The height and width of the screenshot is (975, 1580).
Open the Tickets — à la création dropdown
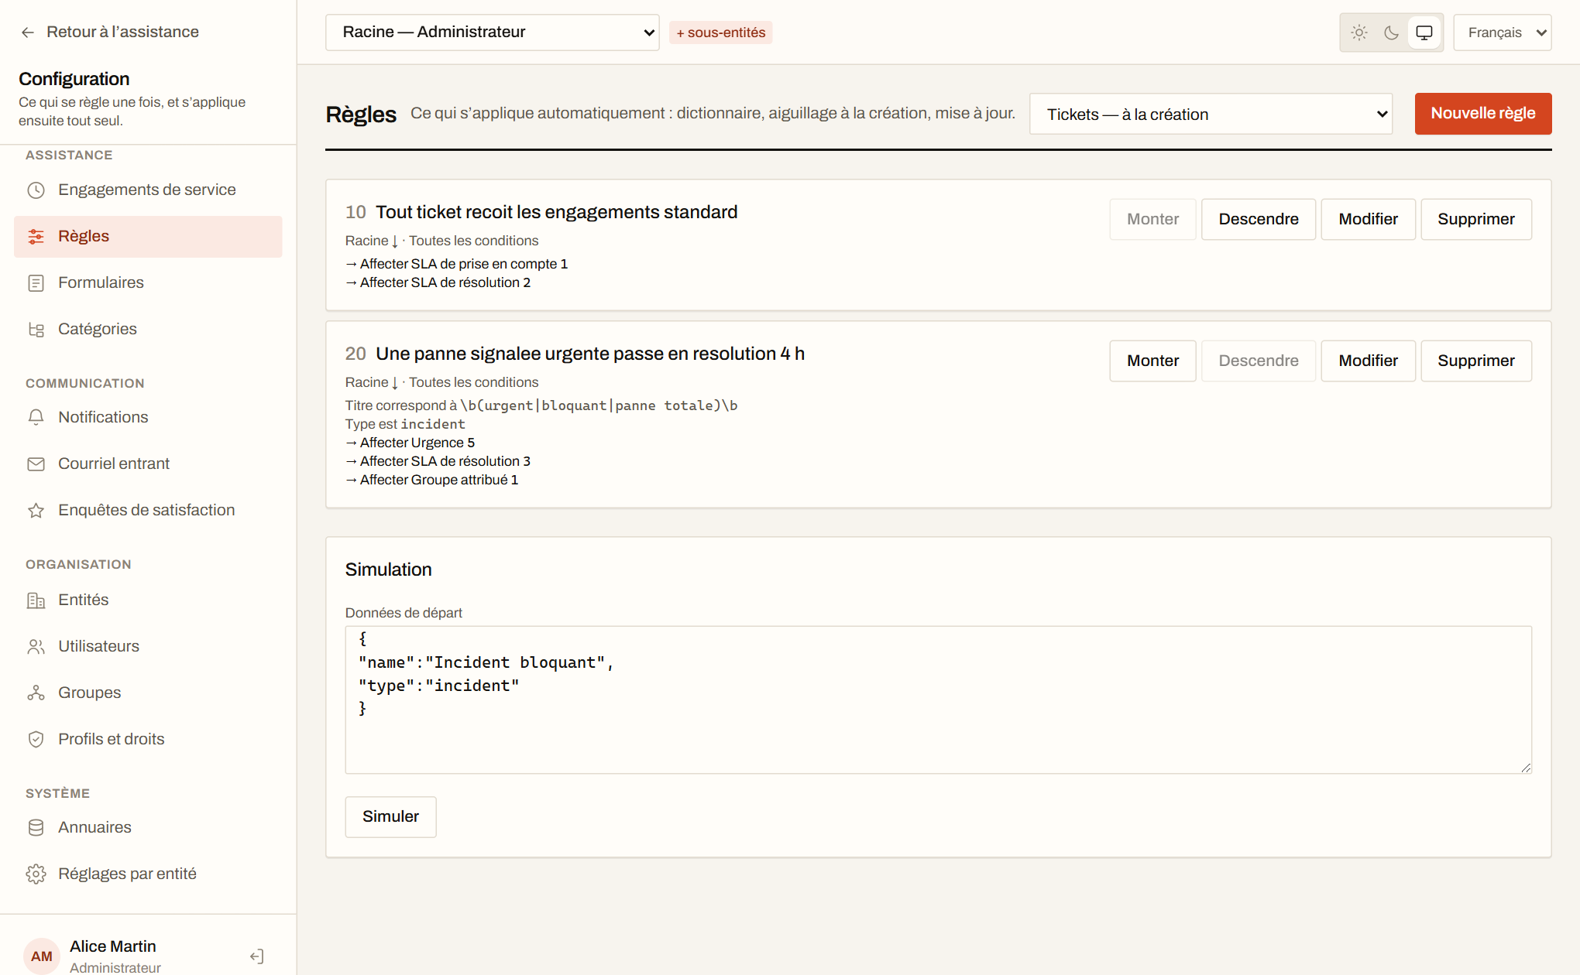coord(1211,114)
